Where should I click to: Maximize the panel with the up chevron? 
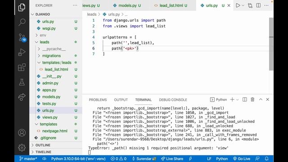pyautogui.click(x=261, y=99)
